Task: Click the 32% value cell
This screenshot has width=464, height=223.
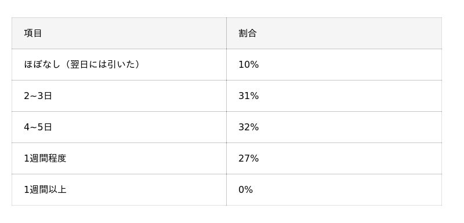Action: [334, 127]
